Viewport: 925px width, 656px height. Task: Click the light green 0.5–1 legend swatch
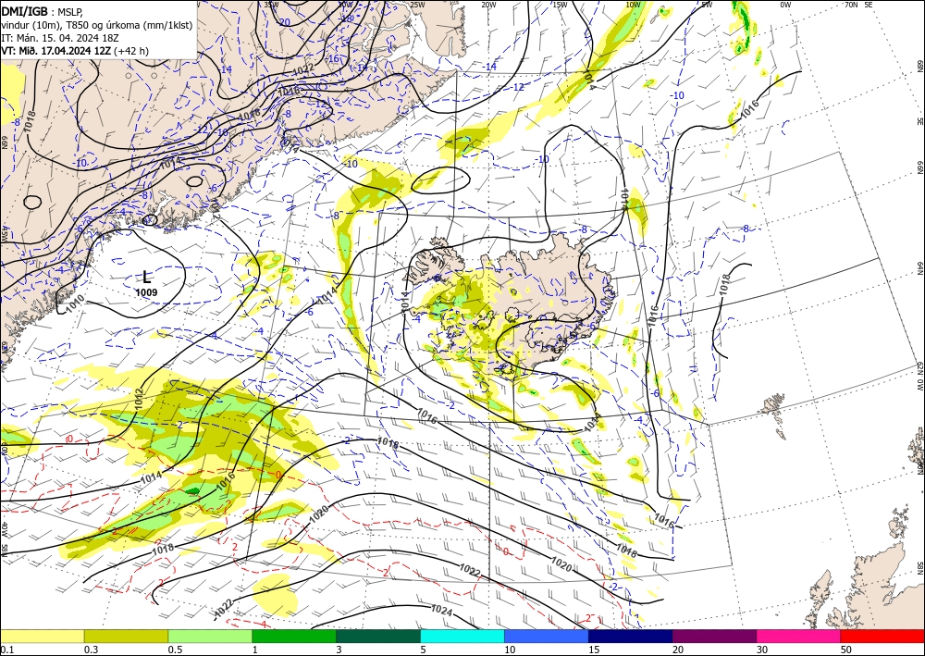[210, 636]
